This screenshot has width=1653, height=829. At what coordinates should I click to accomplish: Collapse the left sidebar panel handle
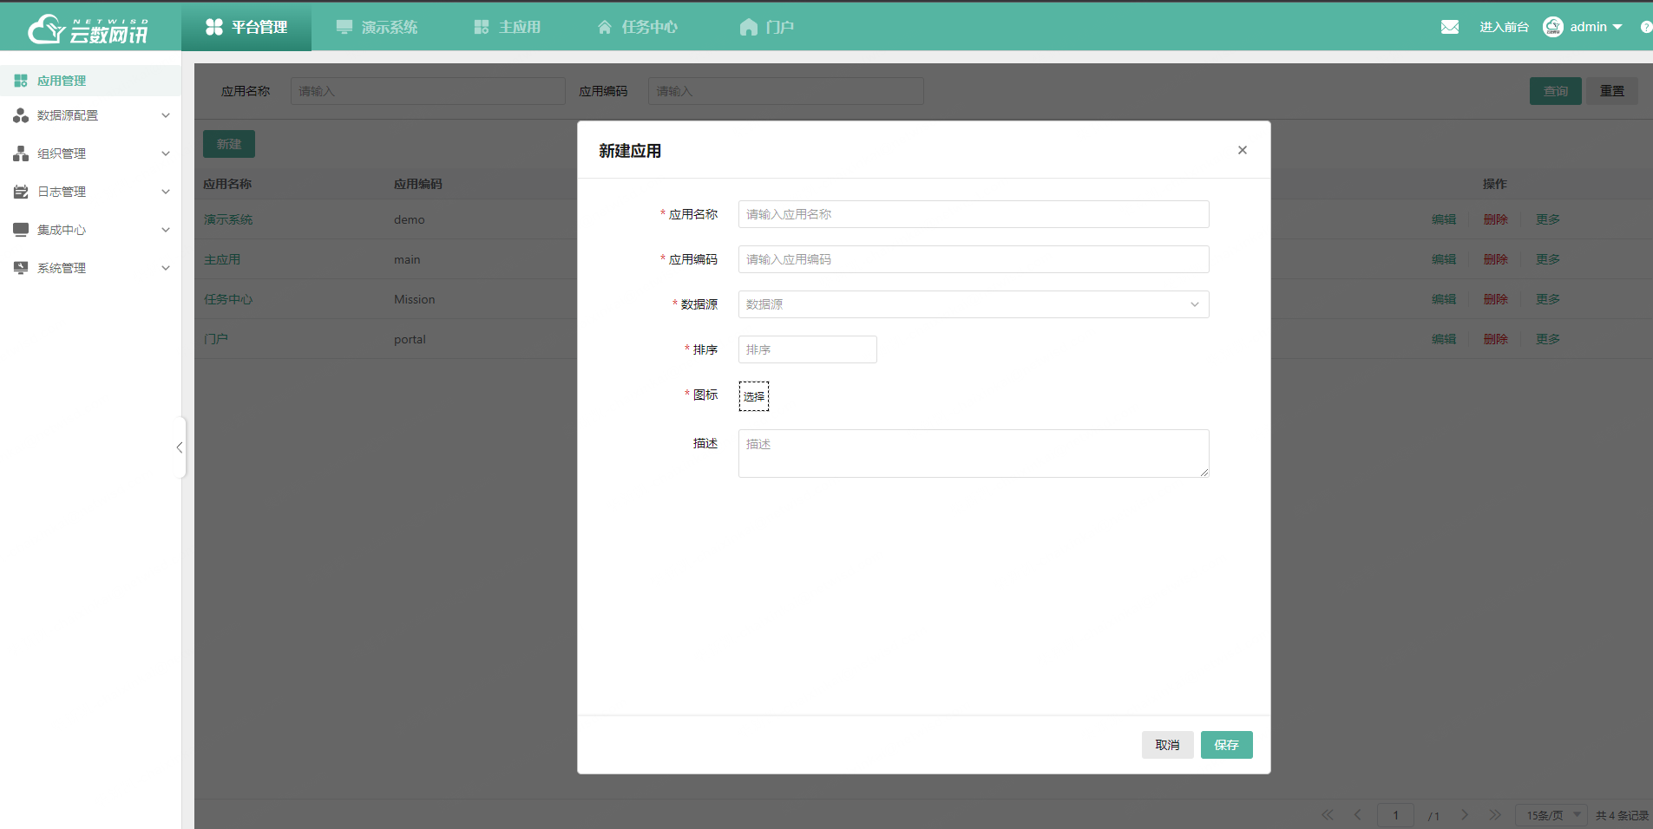tap(180, 447)
